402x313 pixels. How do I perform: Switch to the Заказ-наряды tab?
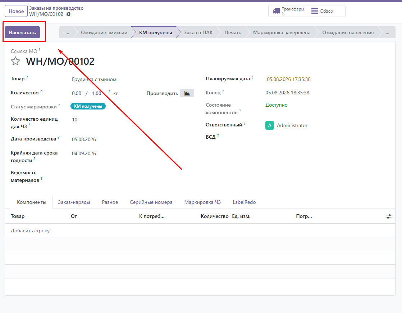tap(74, 202)
